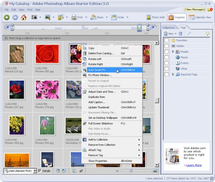Click the Learn More link
215x182 pixels.
(194, 165)
